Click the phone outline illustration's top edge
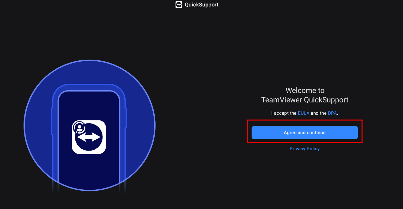 tap(89, 85)
